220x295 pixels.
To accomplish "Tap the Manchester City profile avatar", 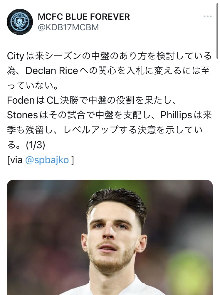I will pyautogui.click(x=20, y=22).
